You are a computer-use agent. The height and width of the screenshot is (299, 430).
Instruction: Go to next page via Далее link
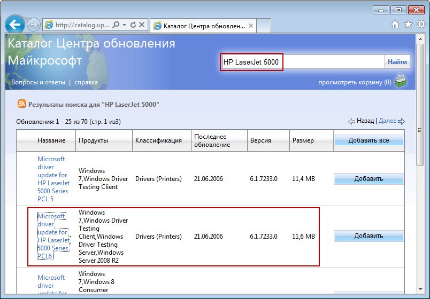pos(387,121)
